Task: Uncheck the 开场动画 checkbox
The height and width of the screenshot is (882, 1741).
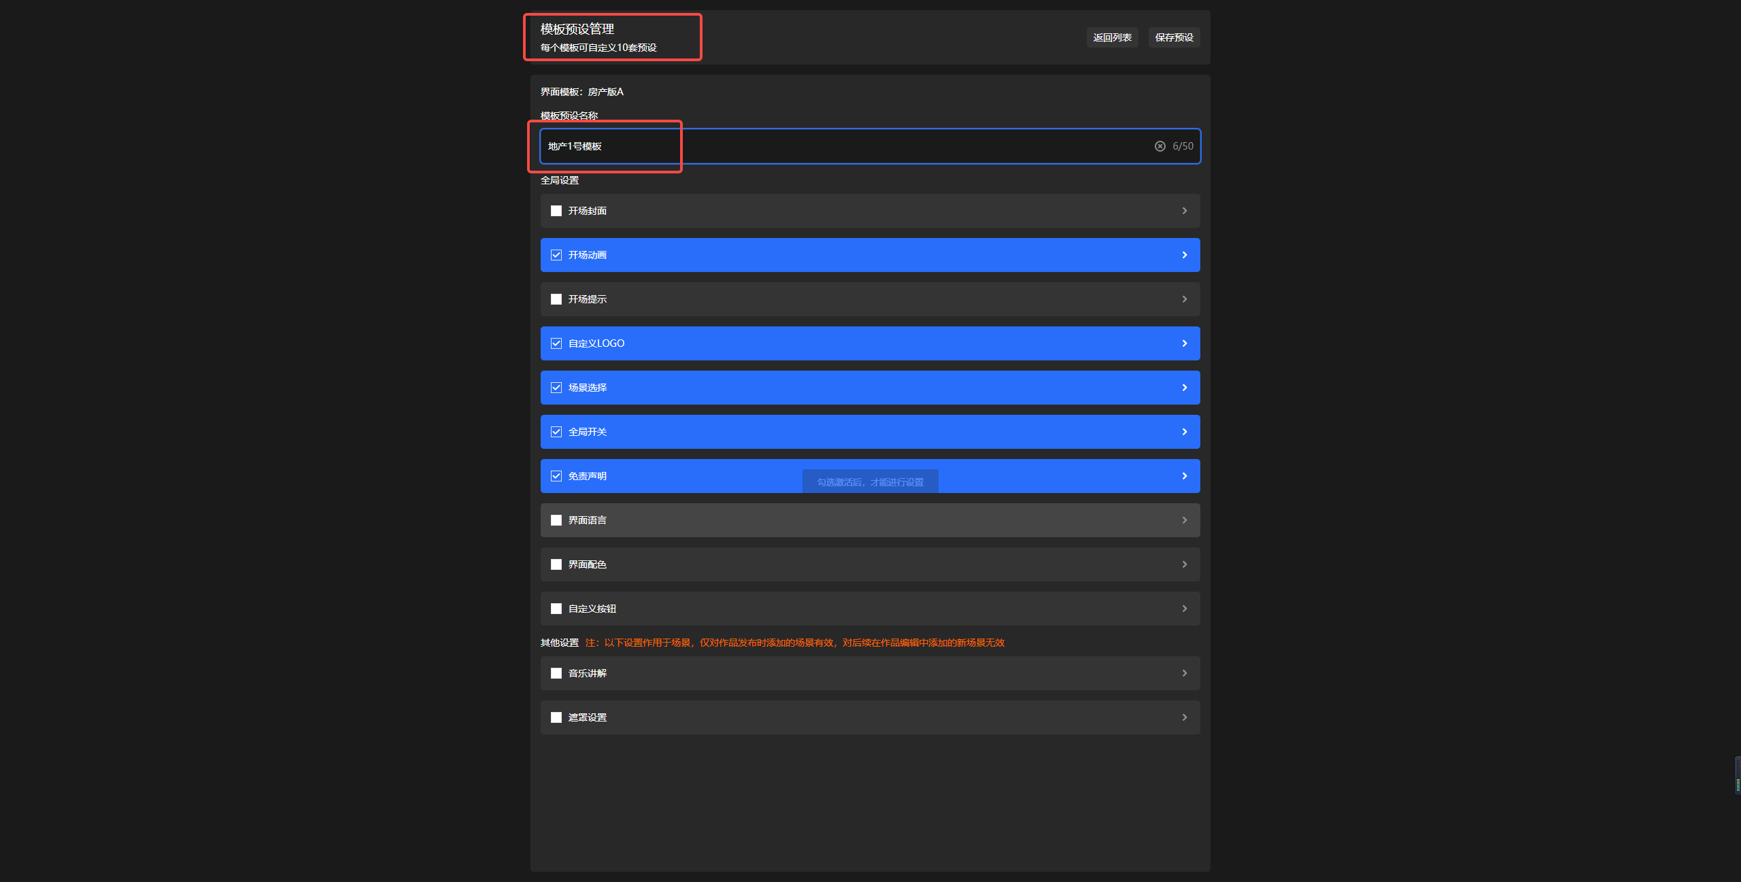Action: 556,255
